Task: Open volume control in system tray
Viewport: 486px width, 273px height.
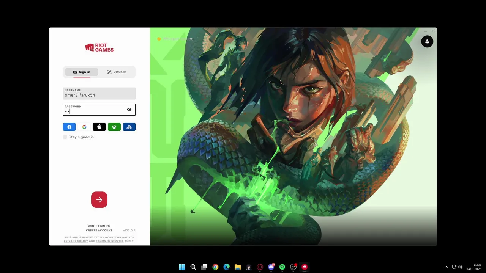Action: click(x=460, y=267)
